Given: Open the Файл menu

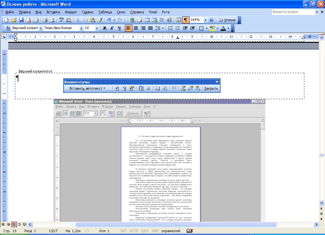Looking at the screenshot, I should click(10, 12).
